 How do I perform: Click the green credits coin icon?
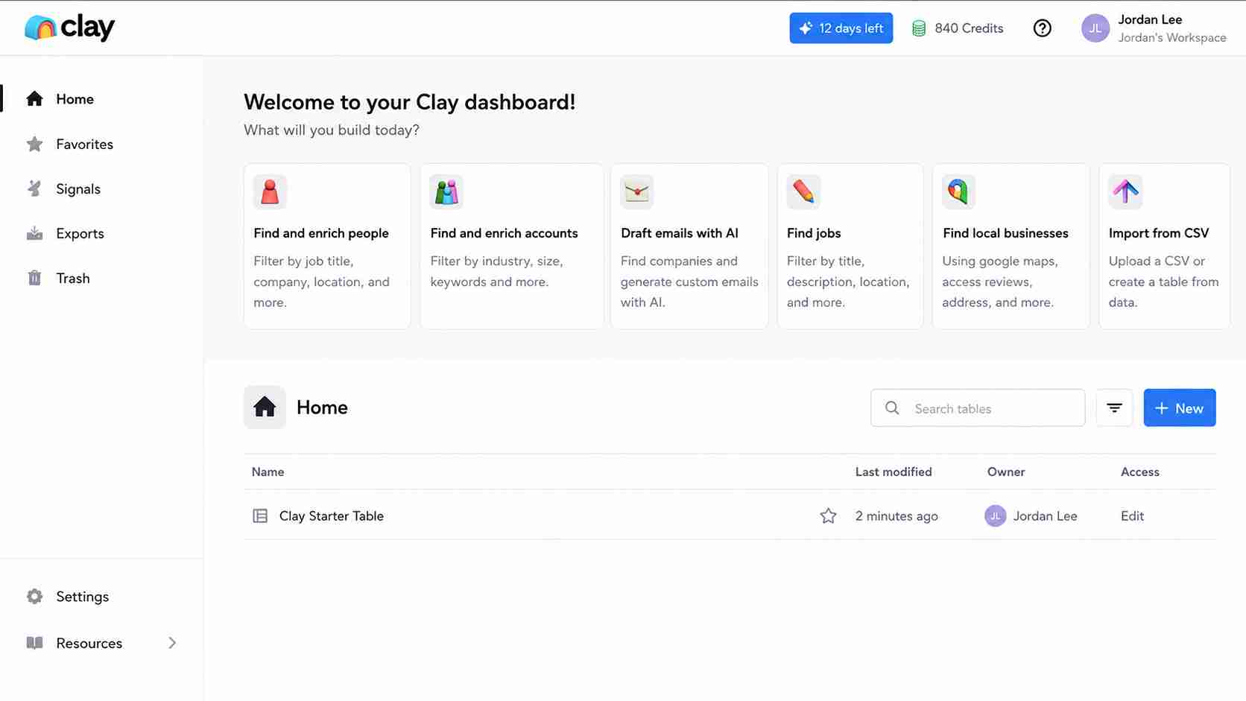919,28
